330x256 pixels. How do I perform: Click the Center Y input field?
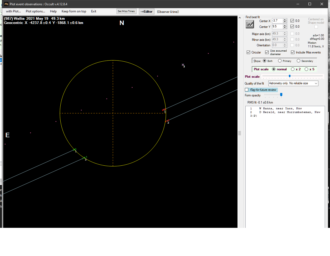click(277, 27)
